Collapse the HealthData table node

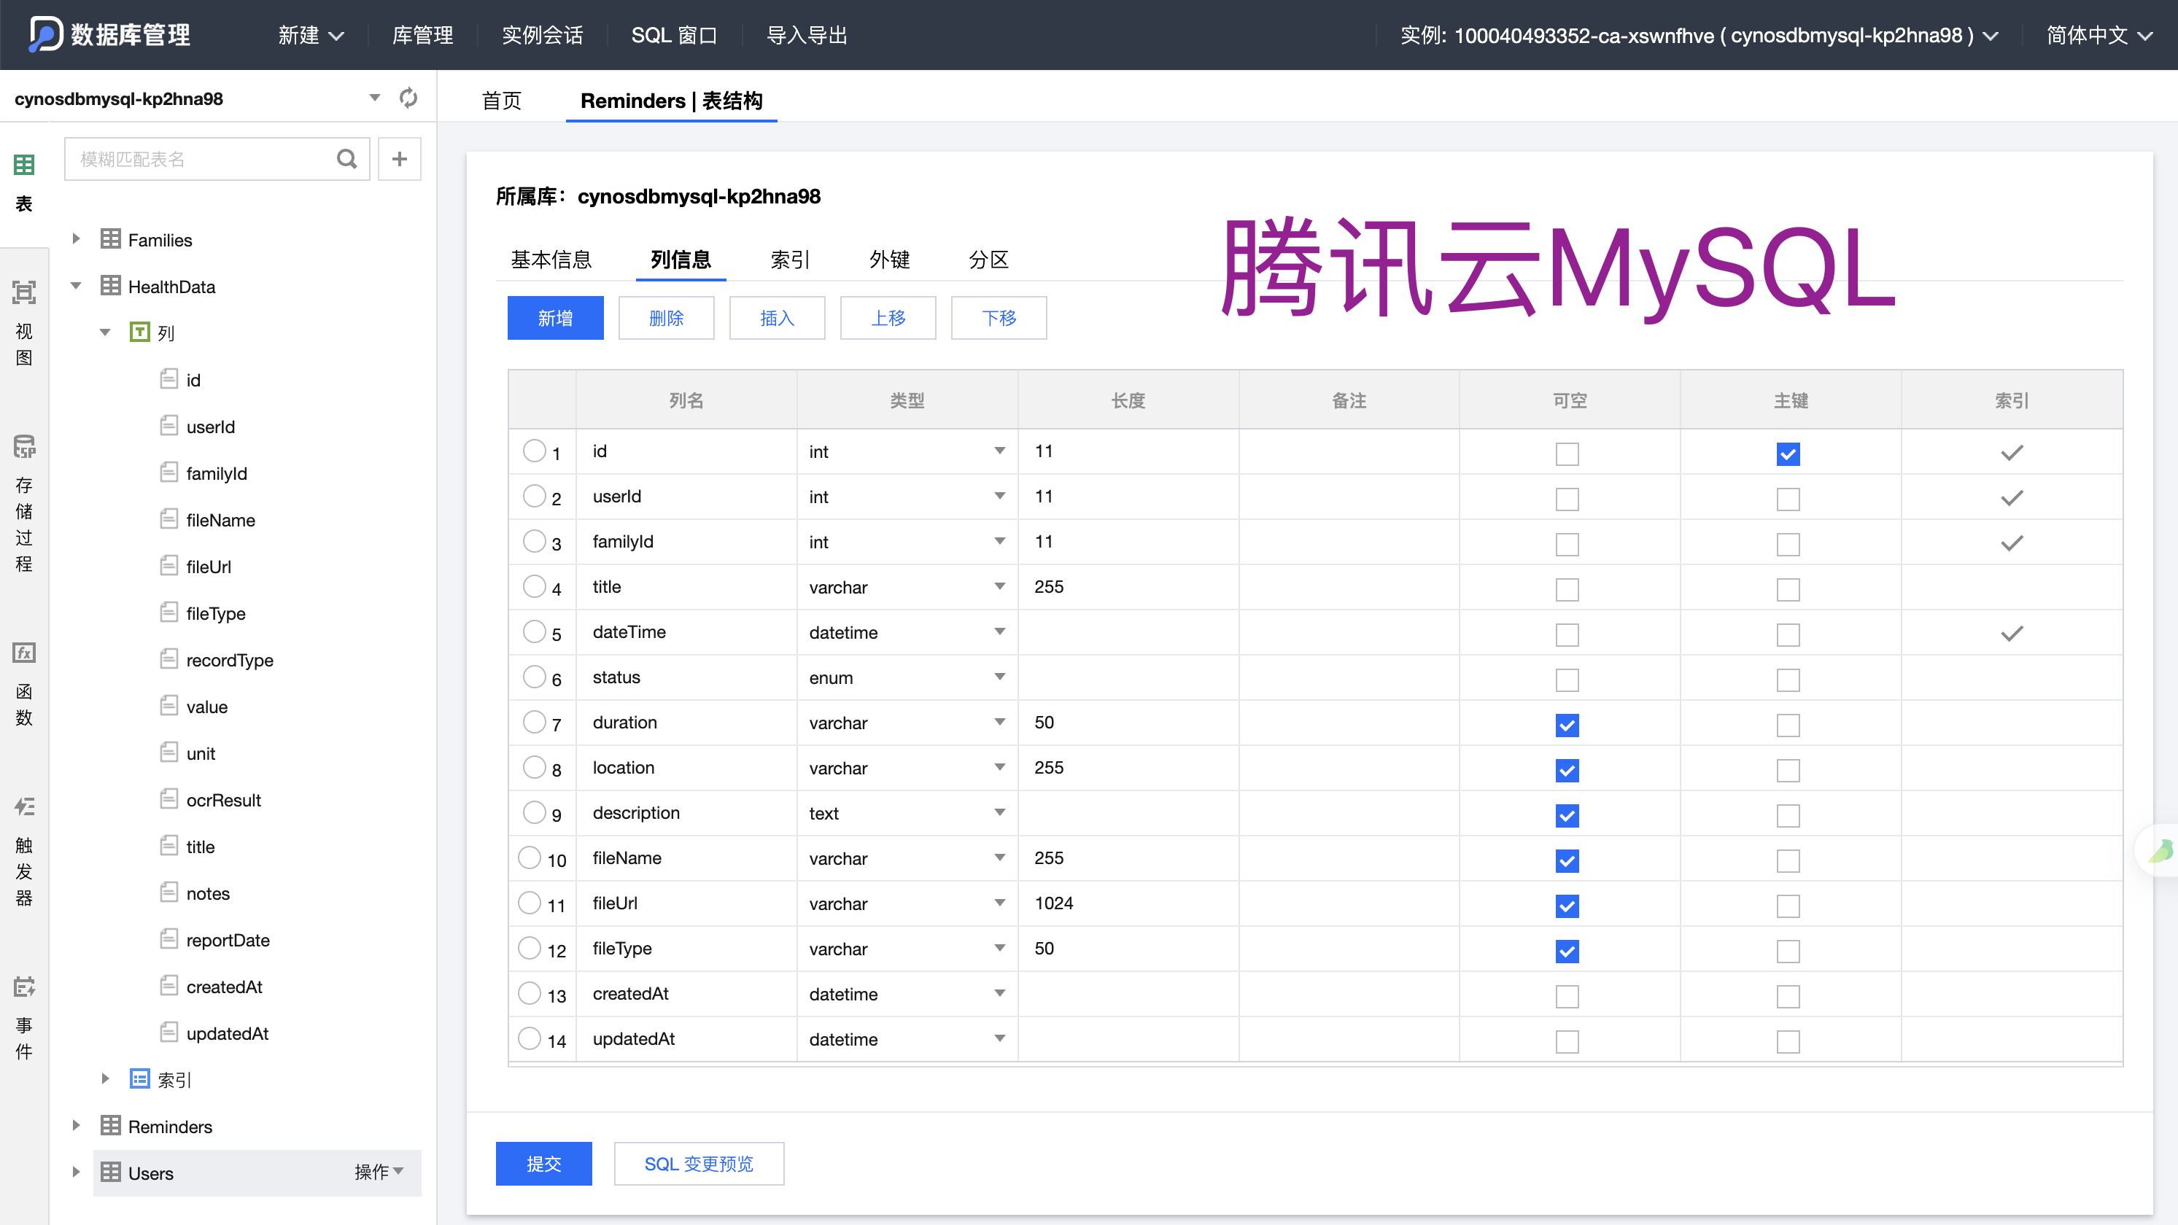76,286
